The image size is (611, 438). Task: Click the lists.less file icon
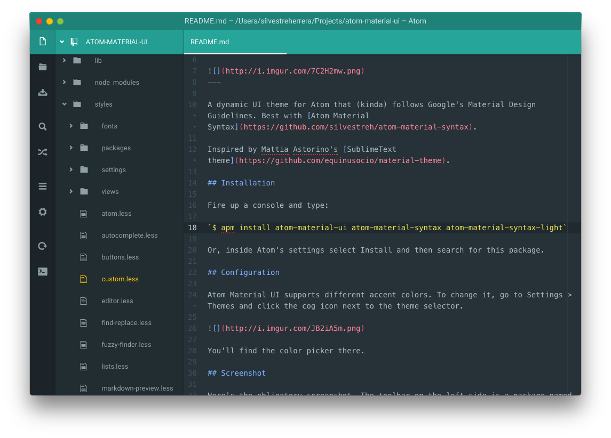pos(83,366)
